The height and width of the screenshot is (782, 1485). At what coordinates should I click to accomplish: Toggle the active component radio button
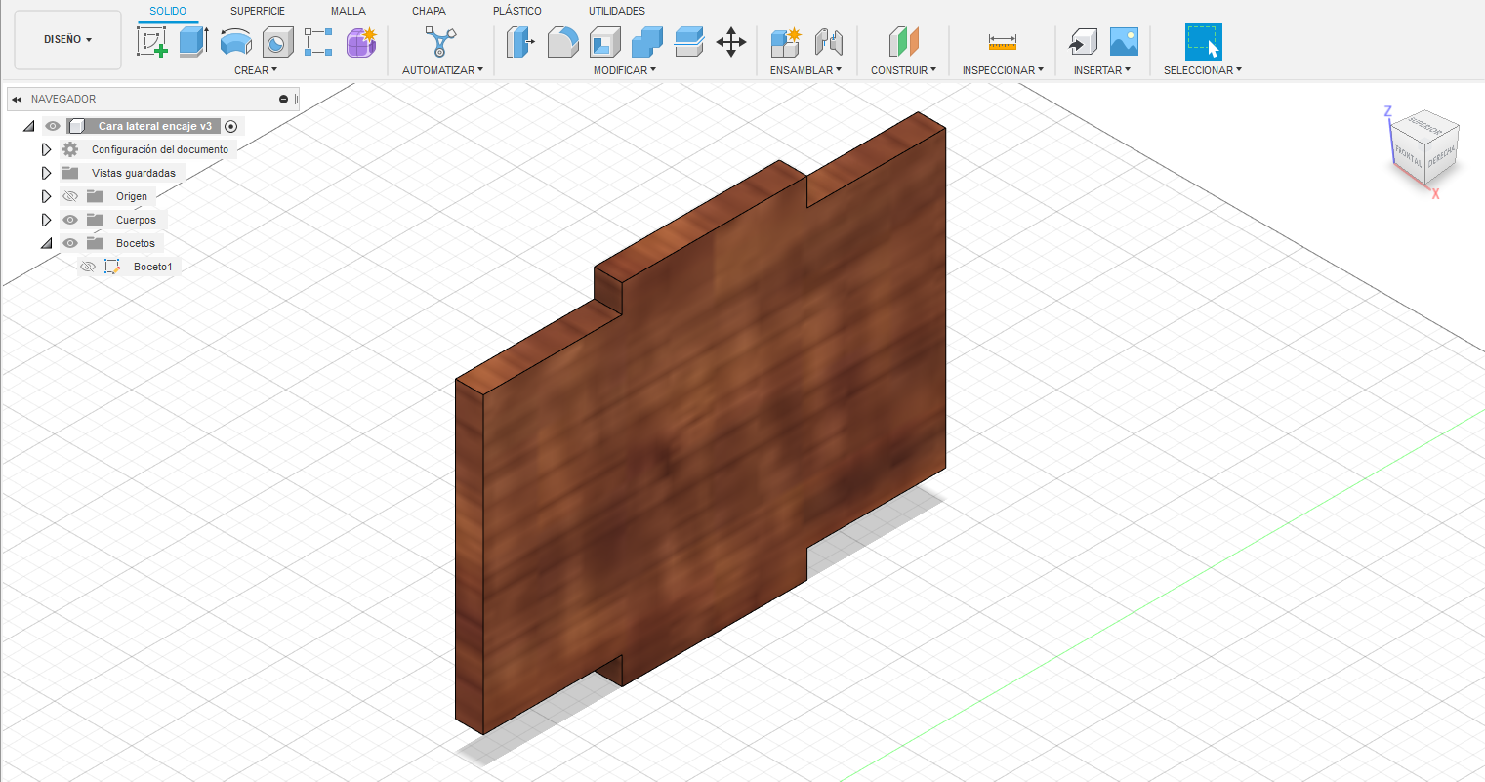tap(231, 126)
